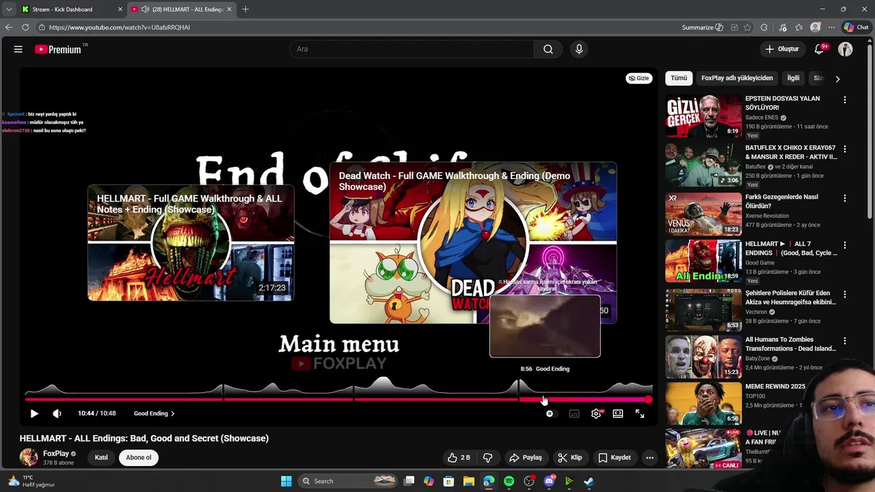The image size is (875, 492).
Task: Open options for EPSTEIN DOSYASI video
Action: 845,100
